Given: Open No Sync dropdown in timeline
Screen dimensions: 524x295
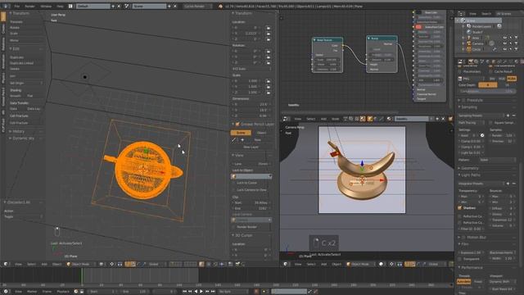Looking at the screenshot, I should [233, 292].
